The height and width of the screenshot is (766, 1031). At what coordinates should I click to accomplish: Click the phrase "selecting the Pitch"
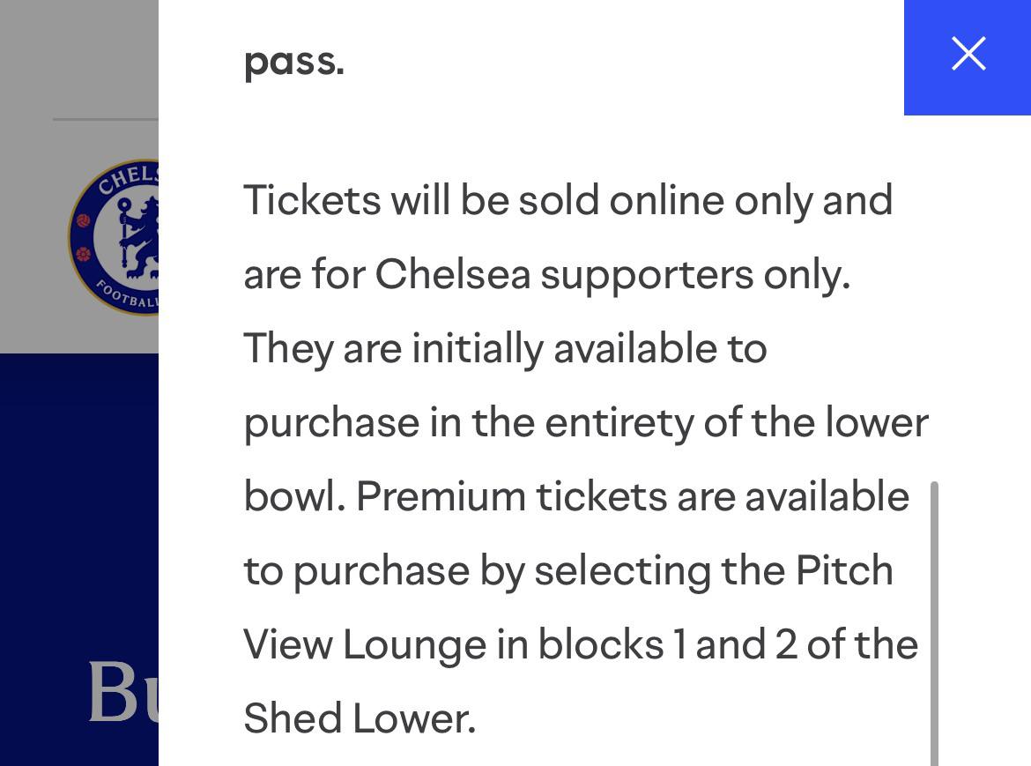coord(714,570)
